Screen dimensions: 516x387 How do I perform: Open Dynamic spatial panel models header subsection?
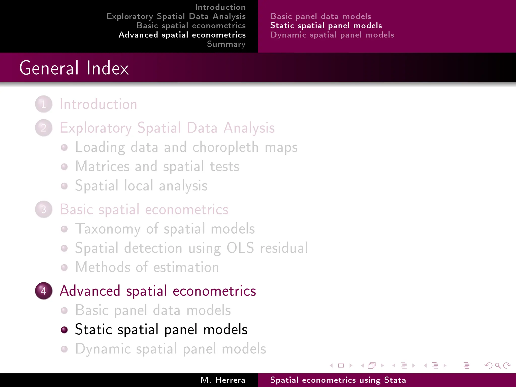(x=332, y=35)
